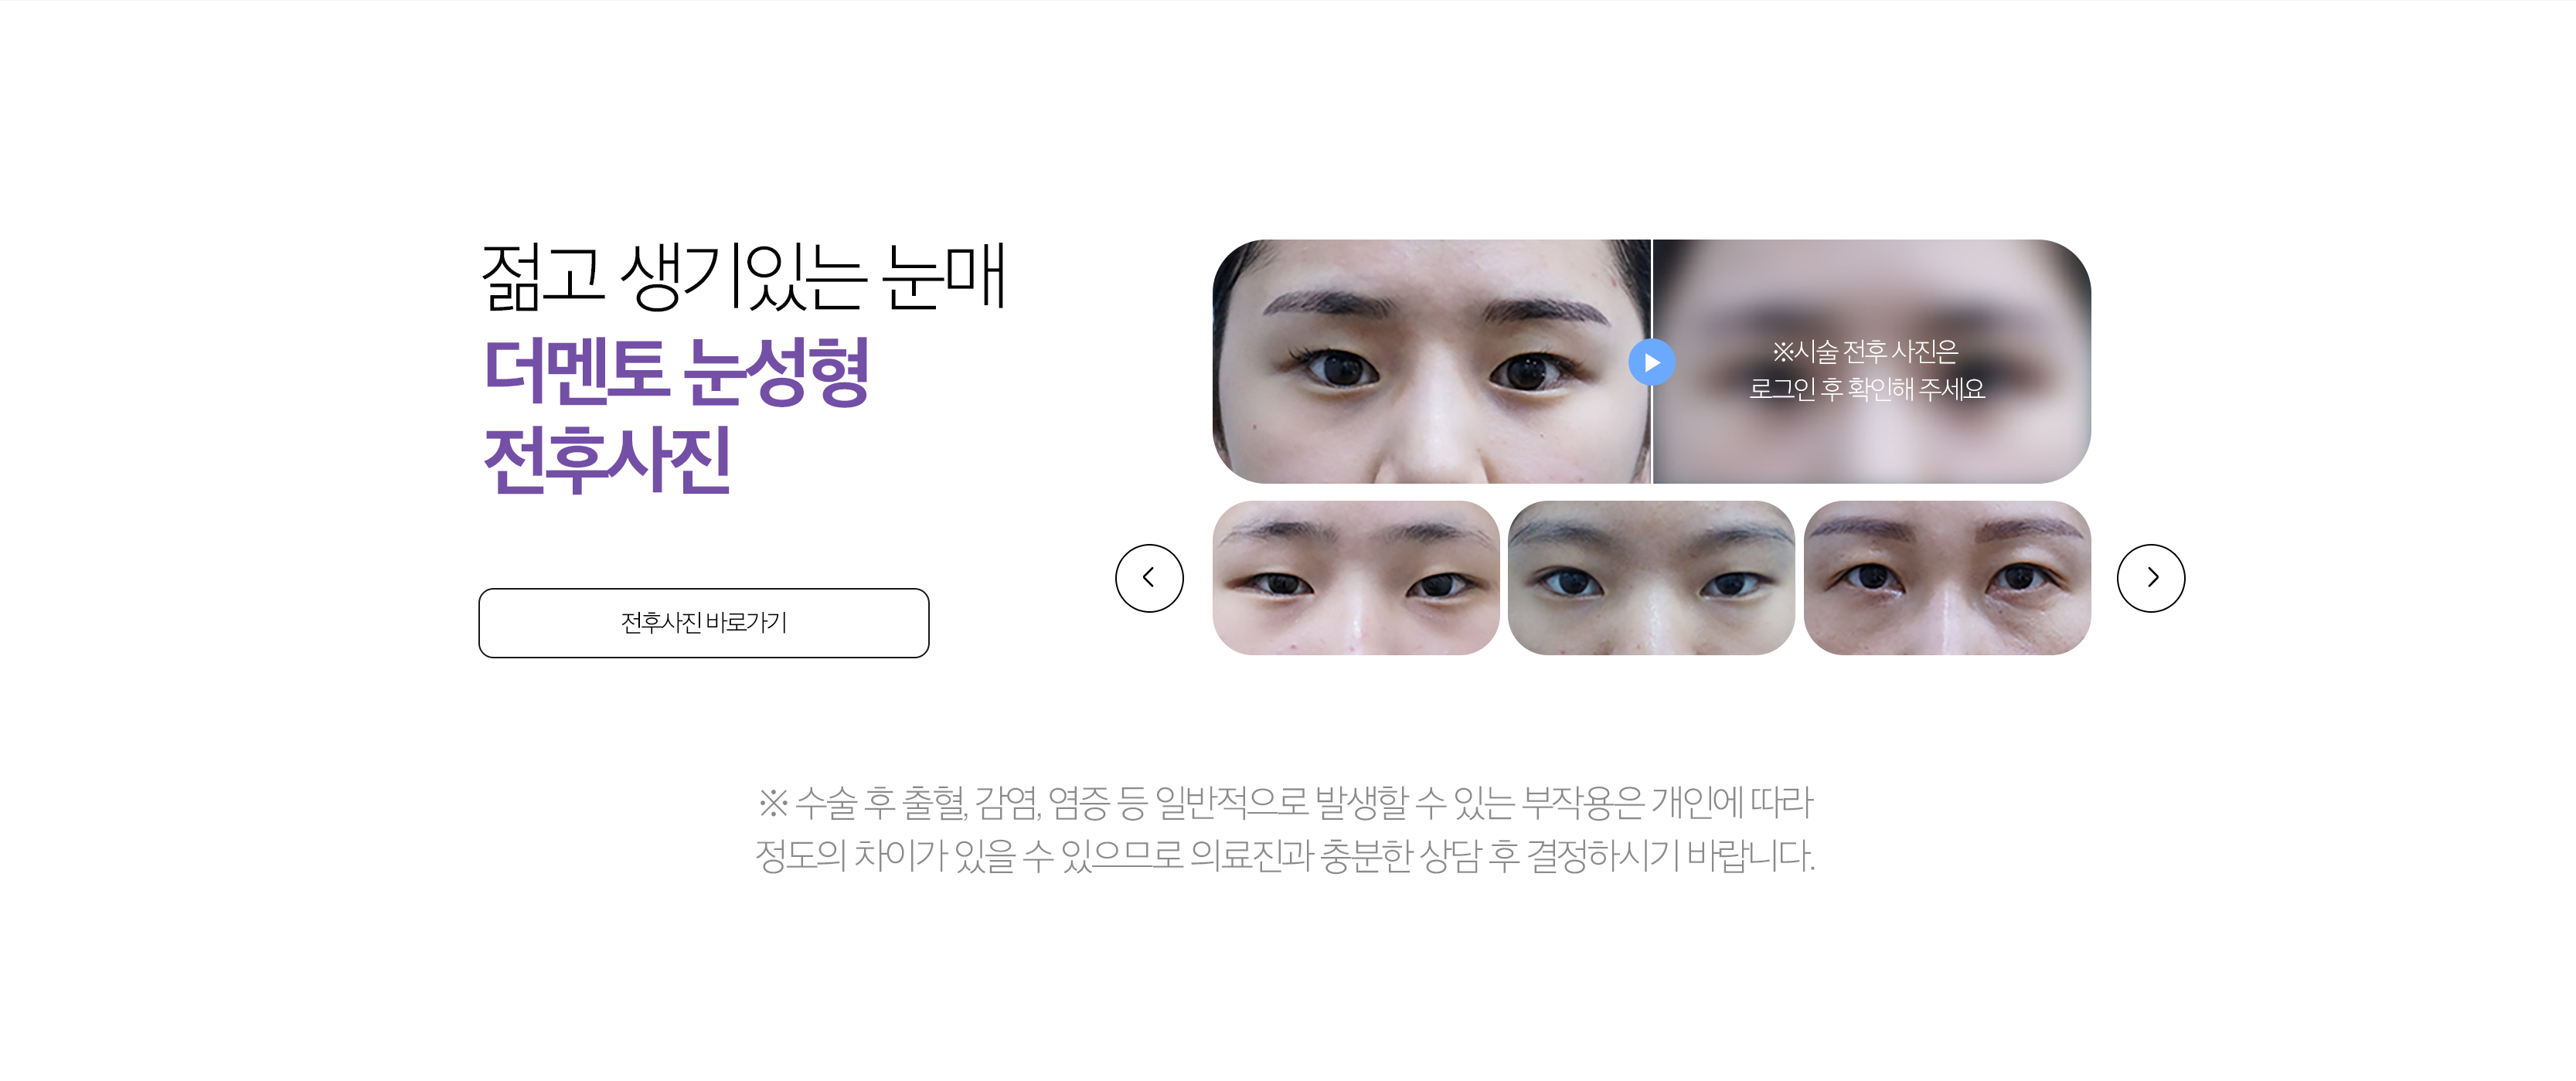Click the white play triangle on the divider

click(1653, 362)
